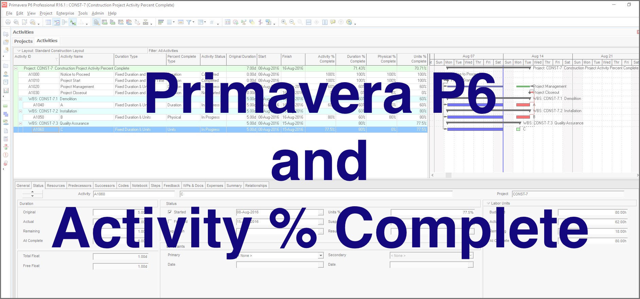Open the Columns toolbar dropdown arrow
Image resolution: width=640 pixels, height=299 pixels.
(x=174, y=22)
